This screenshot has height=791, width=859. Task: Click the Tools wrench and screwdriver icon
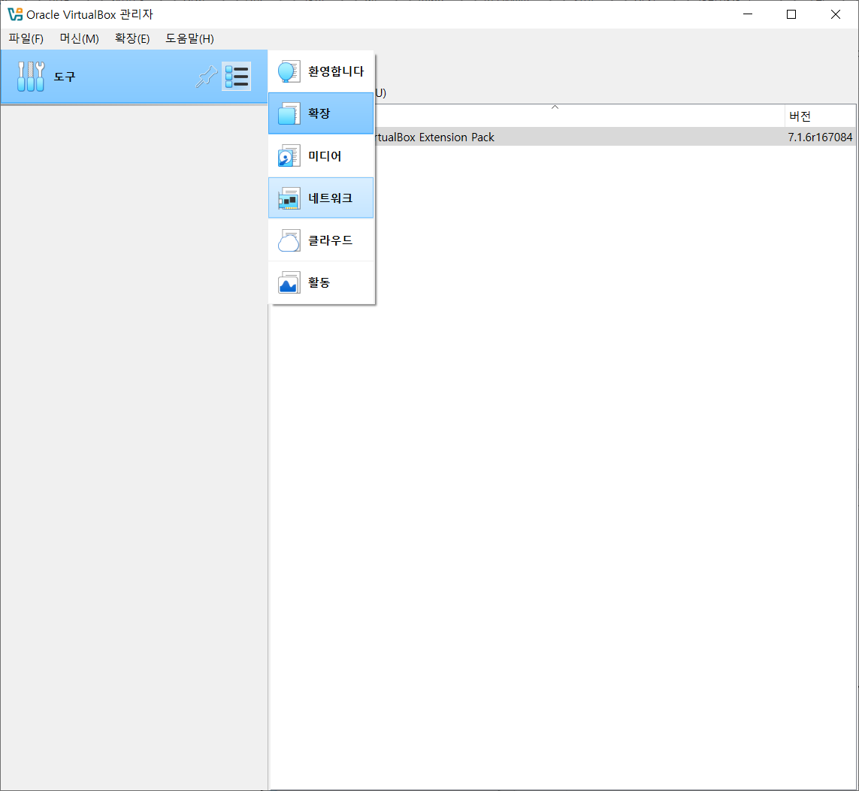coord(31,76)
